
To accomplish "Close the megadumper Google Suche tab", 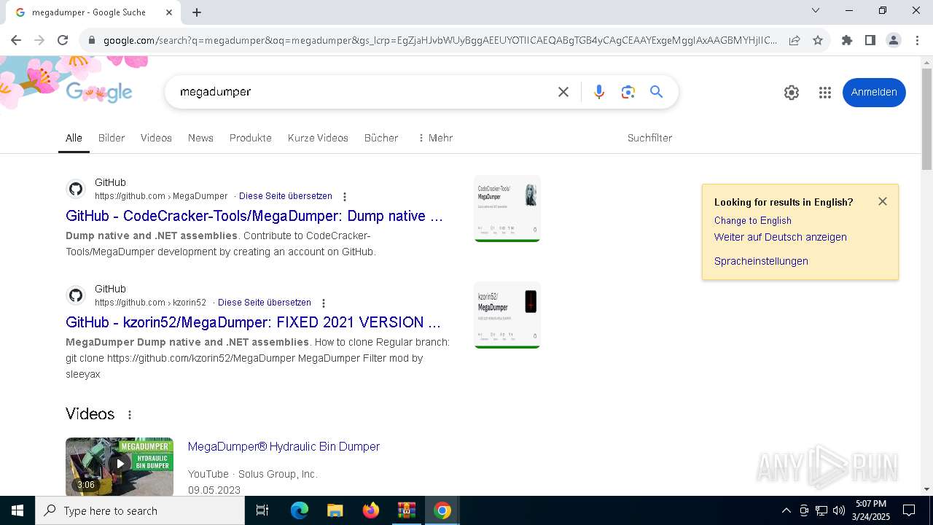I will coord(169,12).
